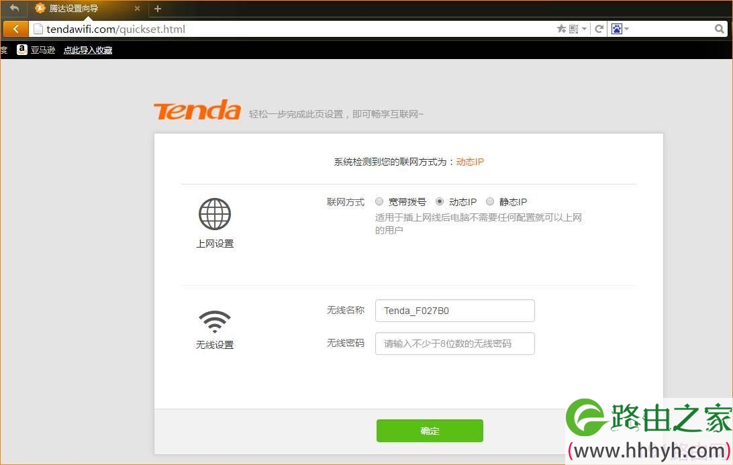Select the 宽带拨号 radio button
This screenshot has height=465, width=733.
tap(379, 201)
